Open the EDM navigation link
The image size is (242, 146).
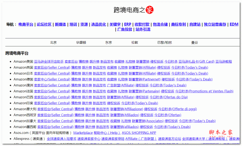coord(234,24)
